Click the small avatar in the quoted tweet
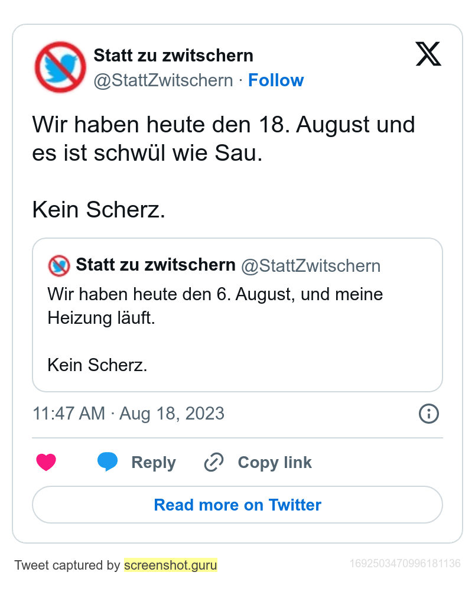Viewport: 475px width, 598px height. pos(59,265)
